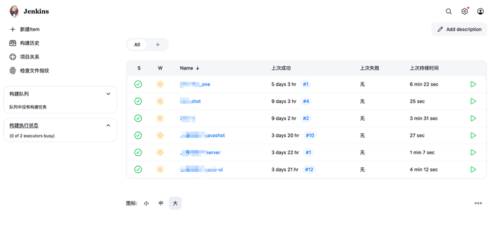Viewport: 496px width, 228px height.
Task: Open Manage Jenkins gear icon
Action: coord(464,11)
